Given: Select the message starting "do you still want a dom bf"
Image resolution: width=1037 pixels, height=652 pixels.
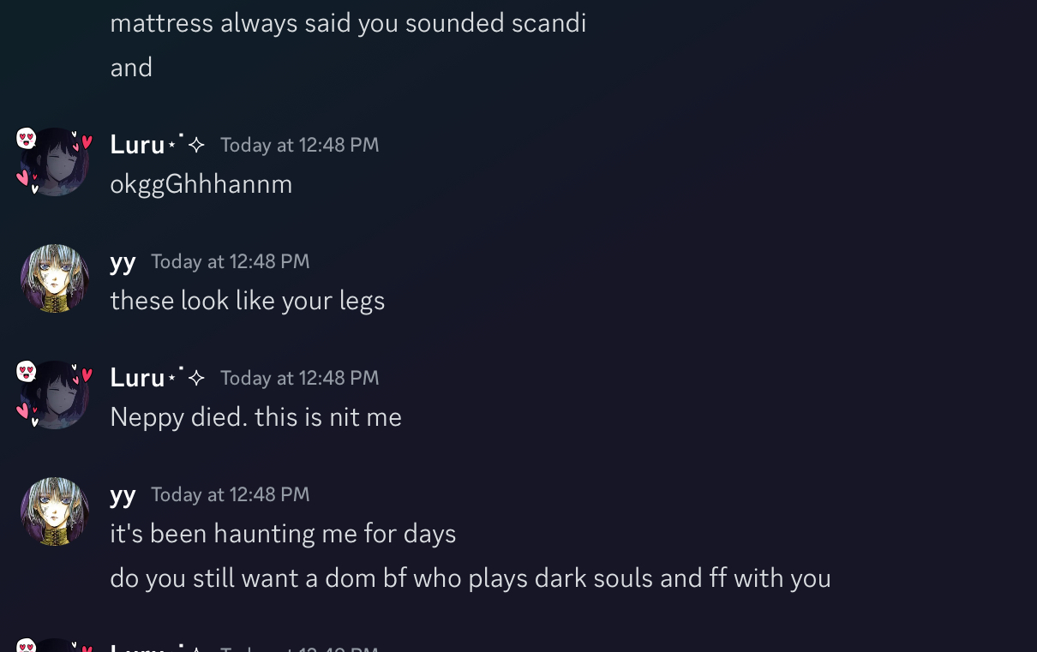Looking at the screenshot, I should [470, 578].
